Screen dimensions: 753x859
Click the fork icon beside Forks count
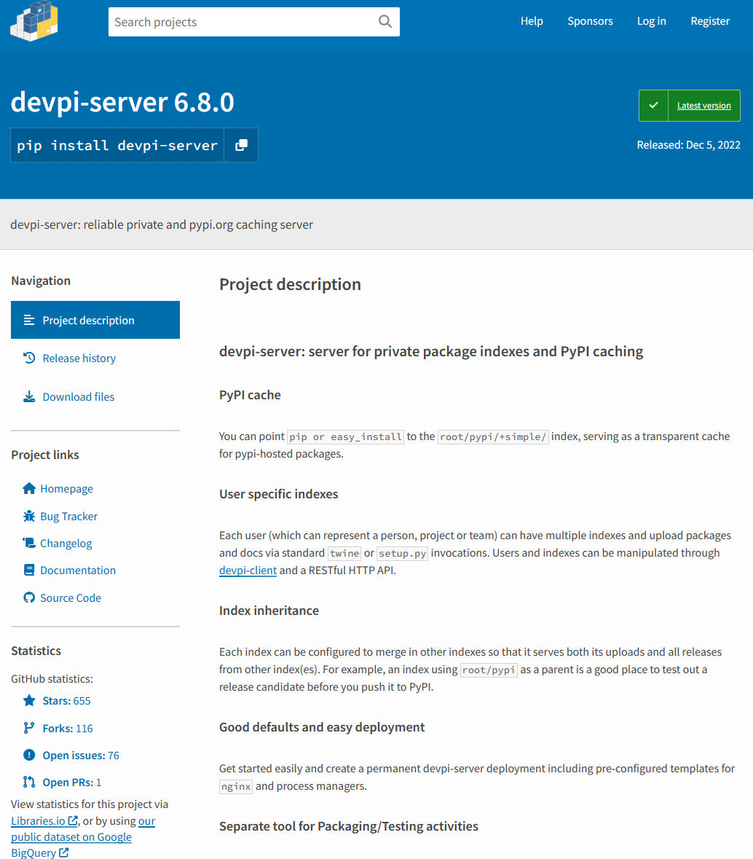tap(28, 727)
